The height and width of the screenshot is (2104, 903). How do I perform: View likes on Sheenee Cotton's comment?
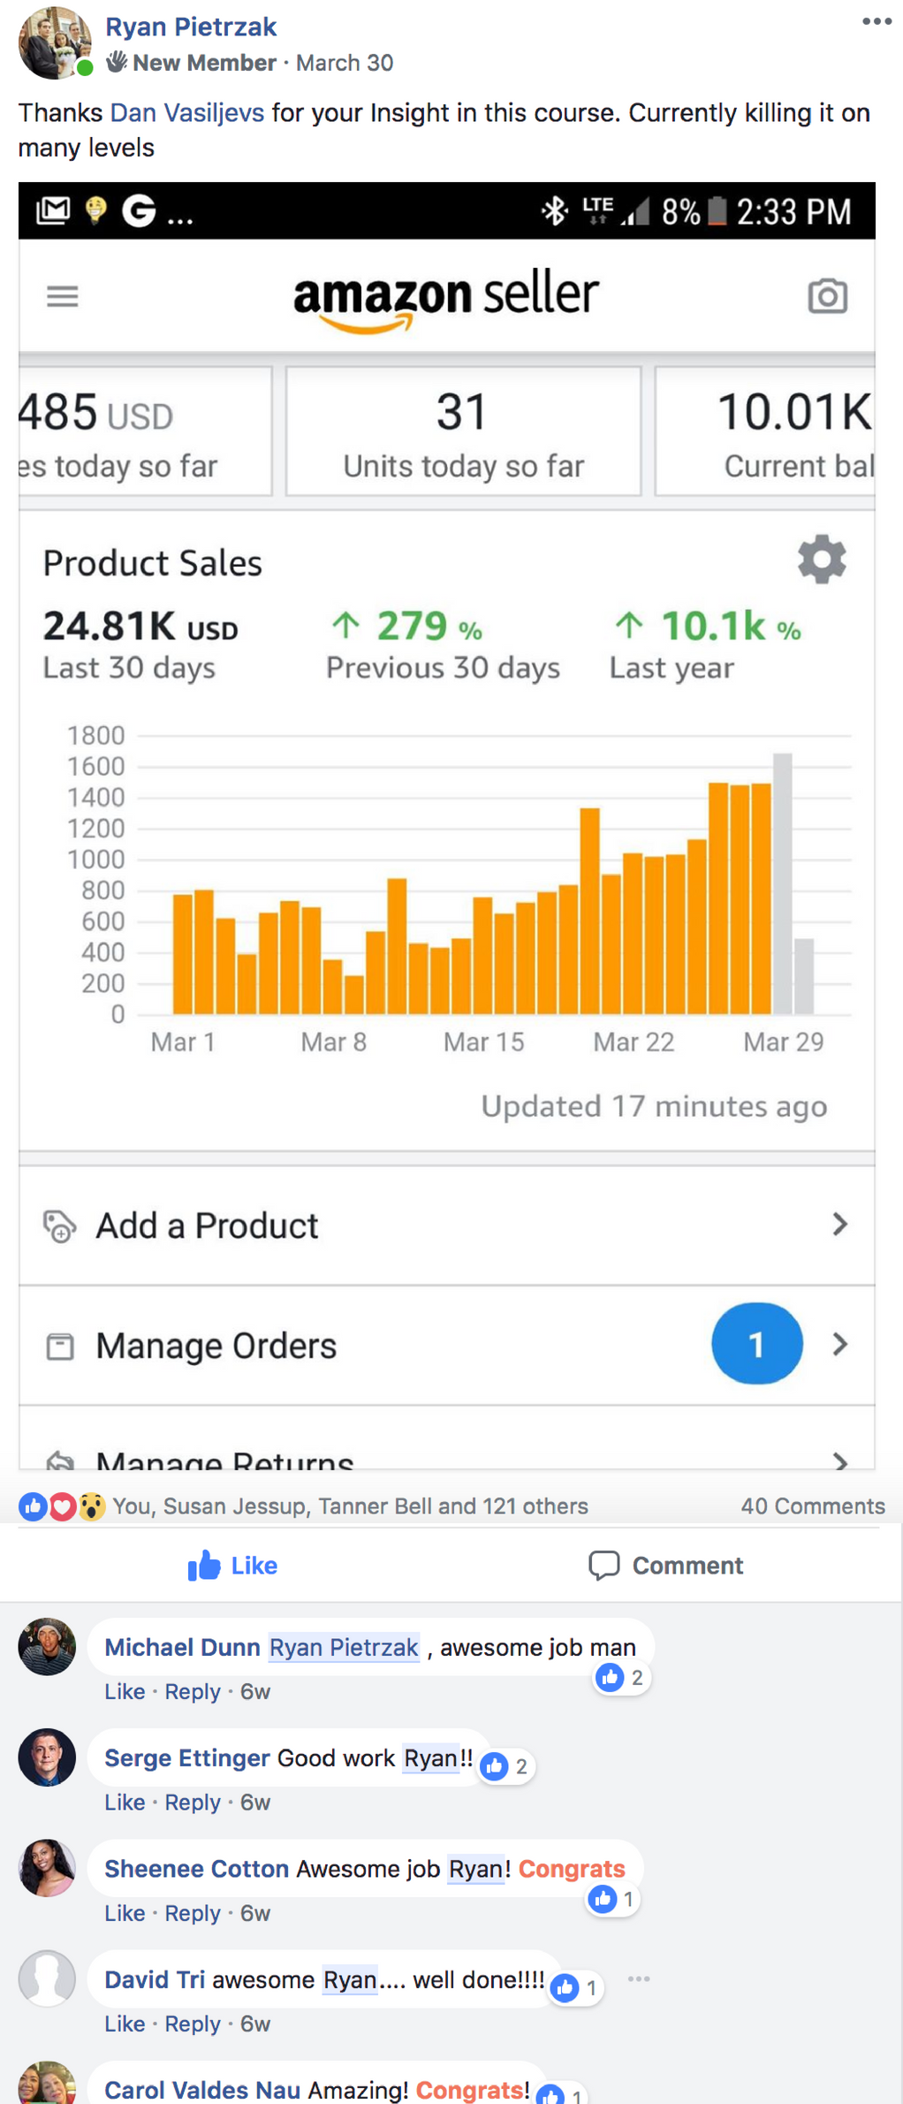coord(613,1899)
